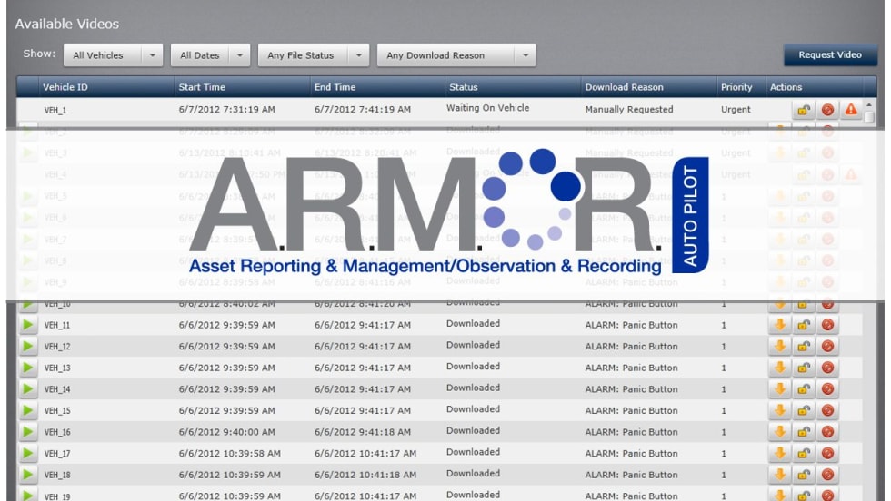This screenshot has height=501, width=891.
Task: Click the red cancel icon for VEH_1
Action: coord(827,110)
